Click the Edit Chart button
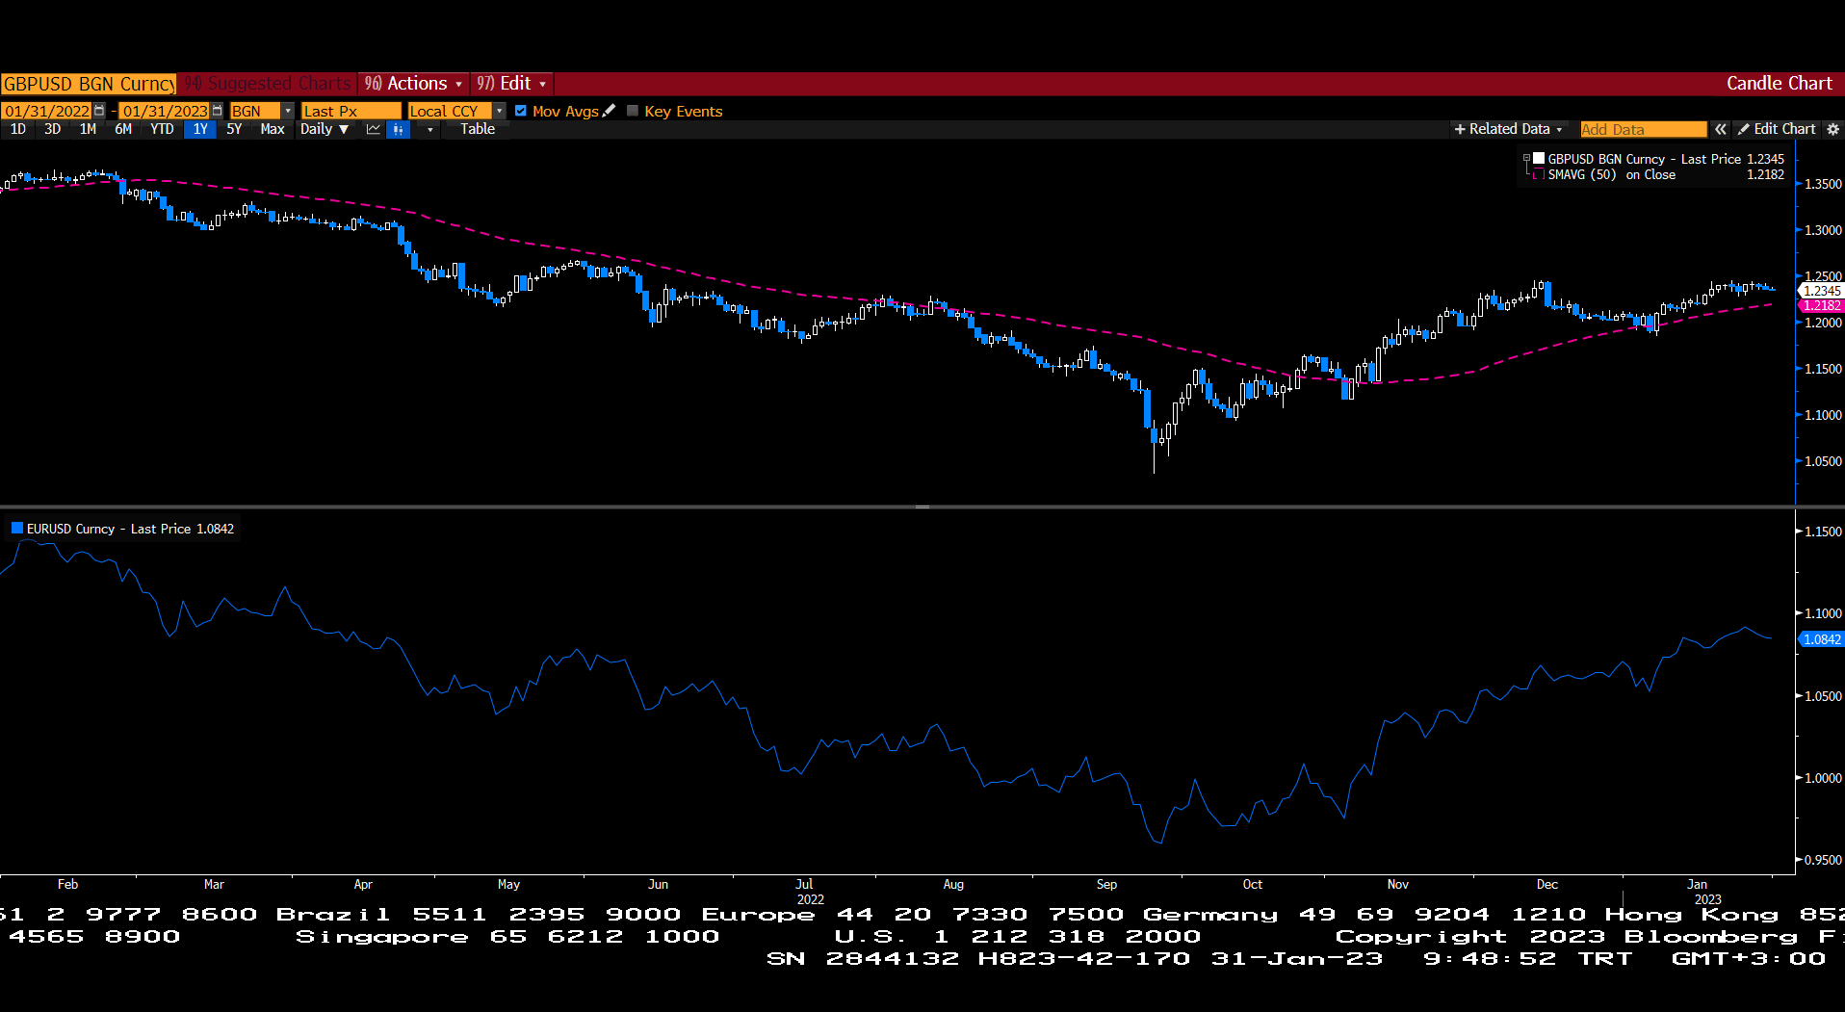The height and width of the screenshot is (1012, 1845). coord(1777,129)
